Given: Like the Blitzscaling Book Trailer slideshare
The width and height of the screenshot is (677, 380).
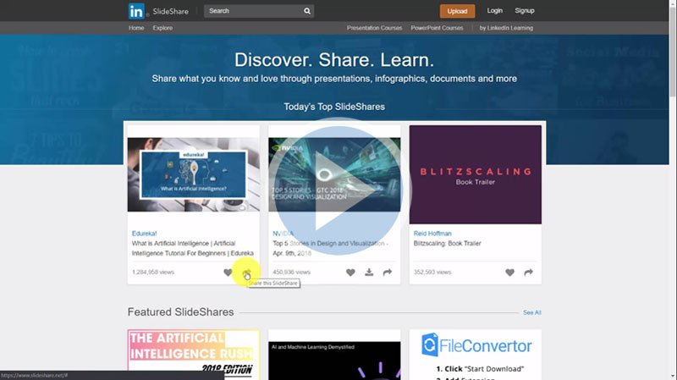Looking at the screenshot, I should click(509, 273).
